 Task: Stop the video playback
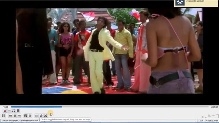coord(15,115)
